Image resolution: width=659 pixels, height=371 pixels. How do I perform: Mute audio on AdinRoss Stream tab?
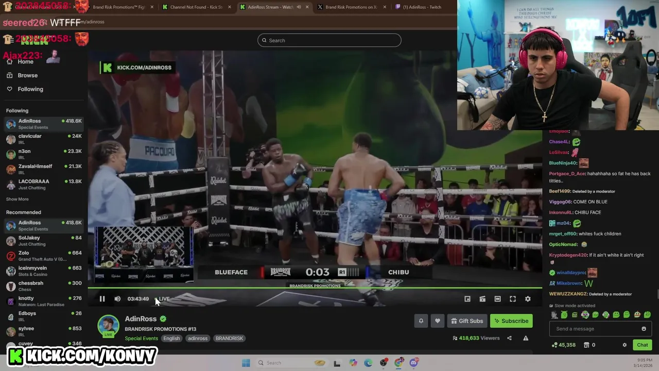pos(299,7)
